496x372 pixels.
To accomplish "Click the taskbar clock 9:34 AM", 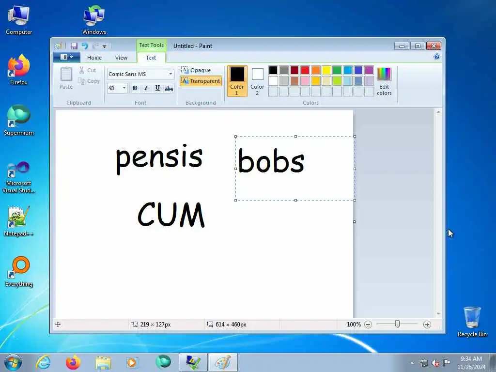I will [x=471, y=359].
